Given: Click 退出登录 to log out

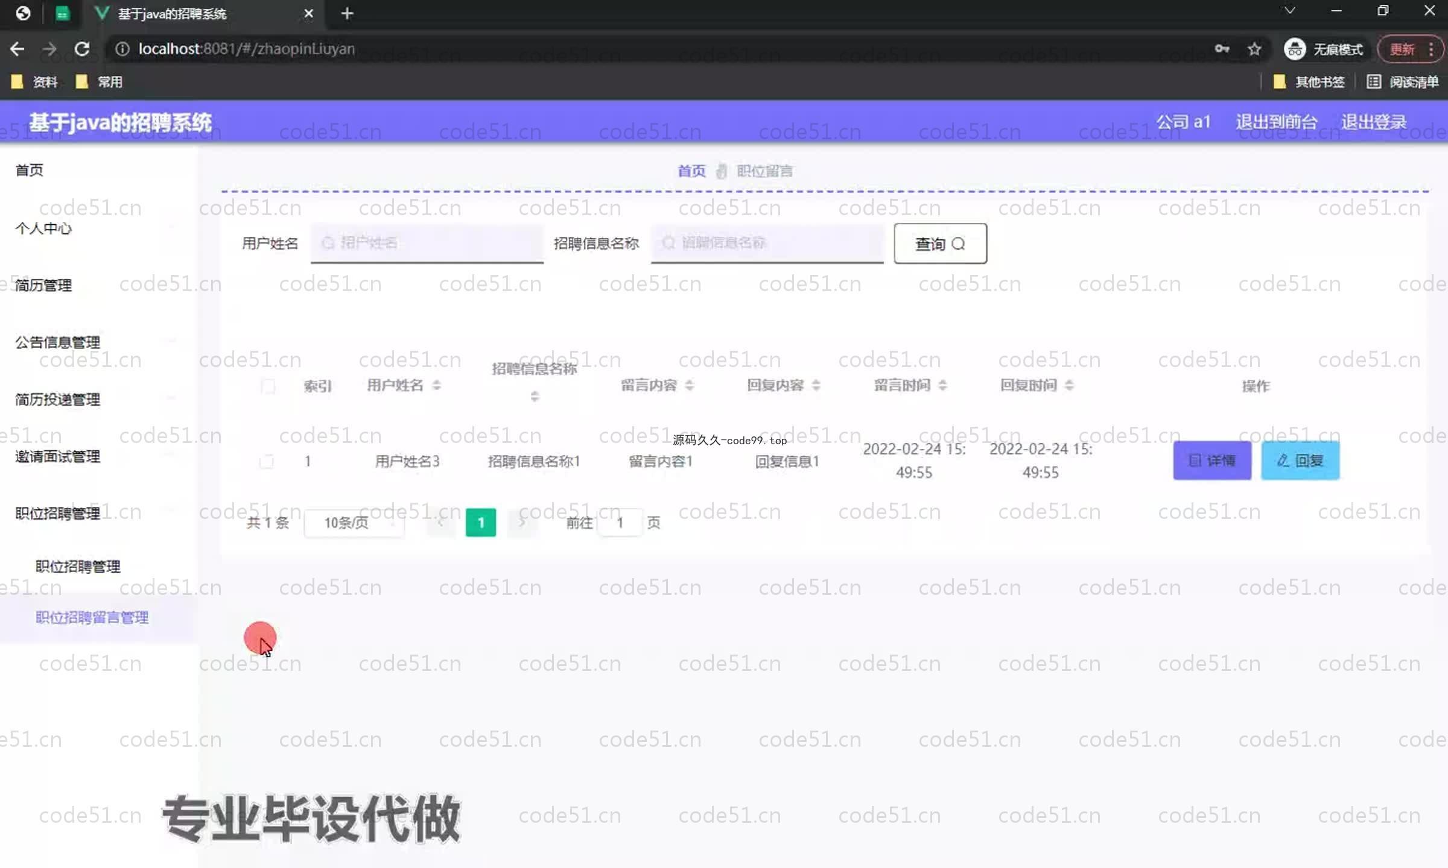Looking at the screenshot, I should (1374, 122).
